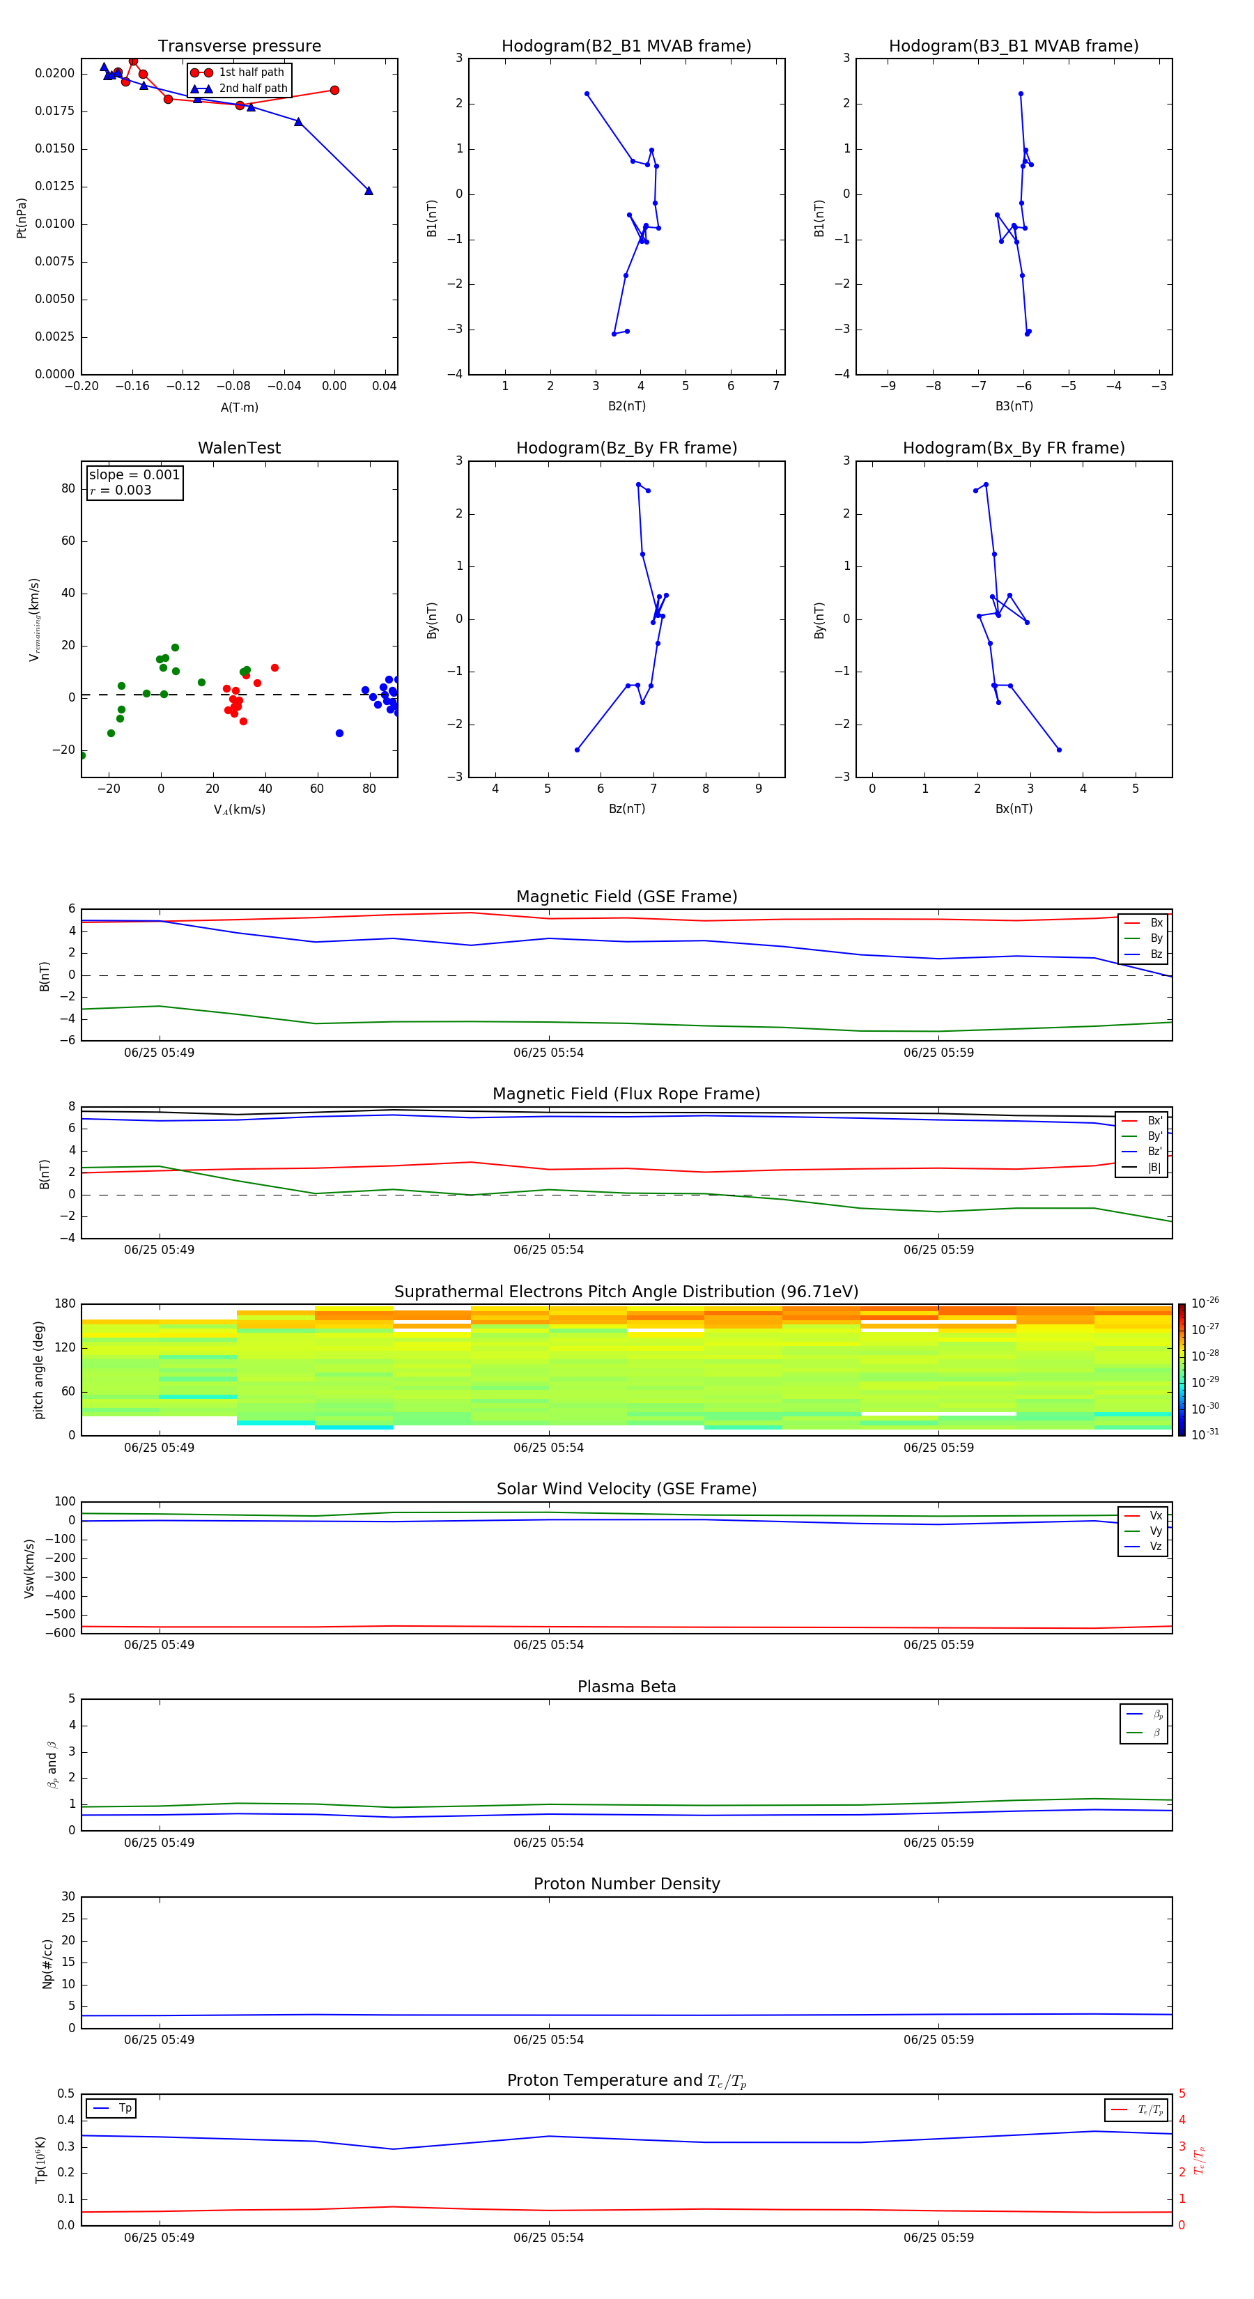Select the "Hodogram(B2_B1 MVAB frame)" title
Viewport: 1254px width, 2299px height.
click(626, 45)
